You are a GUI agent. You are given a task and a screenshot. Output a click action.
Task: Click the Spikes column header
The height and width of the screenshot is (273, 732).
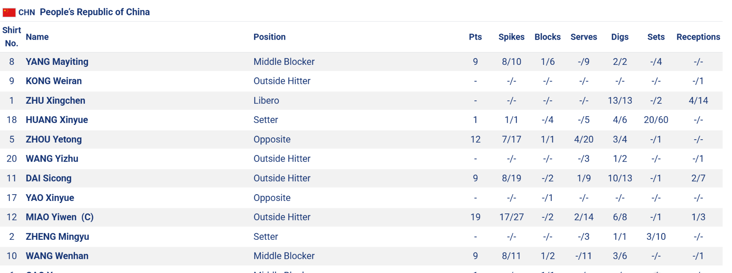[x=511, y=37]
